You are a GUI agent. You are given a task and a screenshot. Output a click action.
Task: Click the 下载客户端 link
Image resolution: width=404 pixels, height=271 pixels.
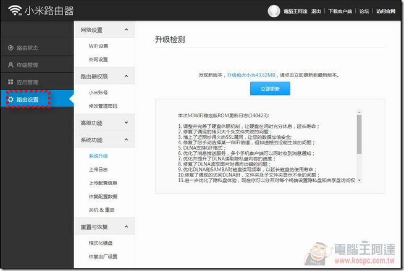(x=340, y=11)
